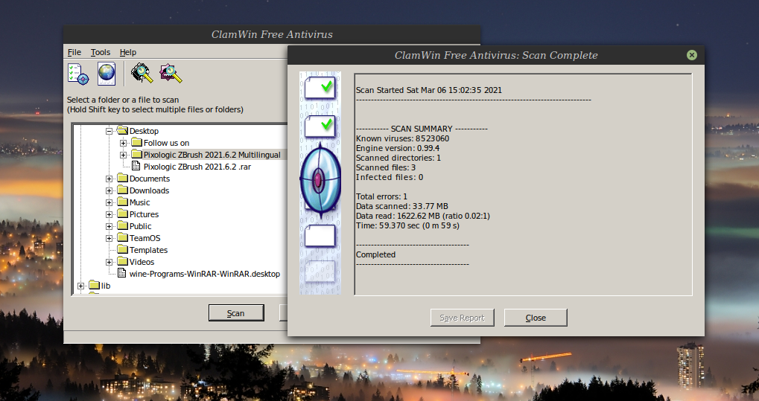Close the Scan Complete dialog via title bar
759x401 pixels.
[x=692, y=55]
